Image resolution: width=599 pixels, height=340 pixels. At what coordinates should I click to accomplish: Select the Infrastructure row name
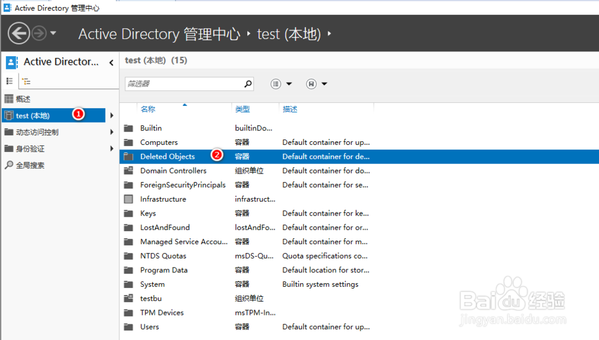[163, 199]
